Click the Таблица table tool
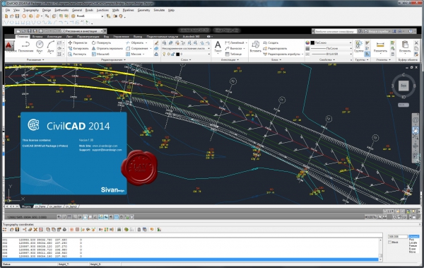 (234, 54)
